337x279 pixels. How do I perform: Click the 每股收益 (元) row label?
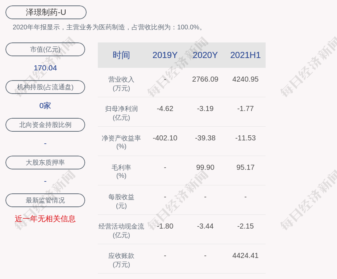pos(121,201)
